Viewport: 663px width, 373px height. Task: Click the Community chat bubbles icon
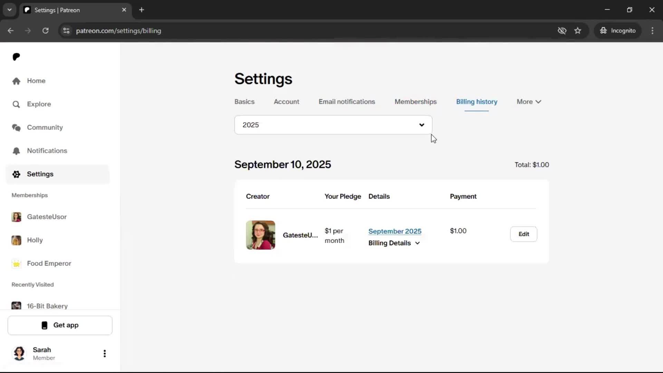pyautogui.click(x=16, y=127)
